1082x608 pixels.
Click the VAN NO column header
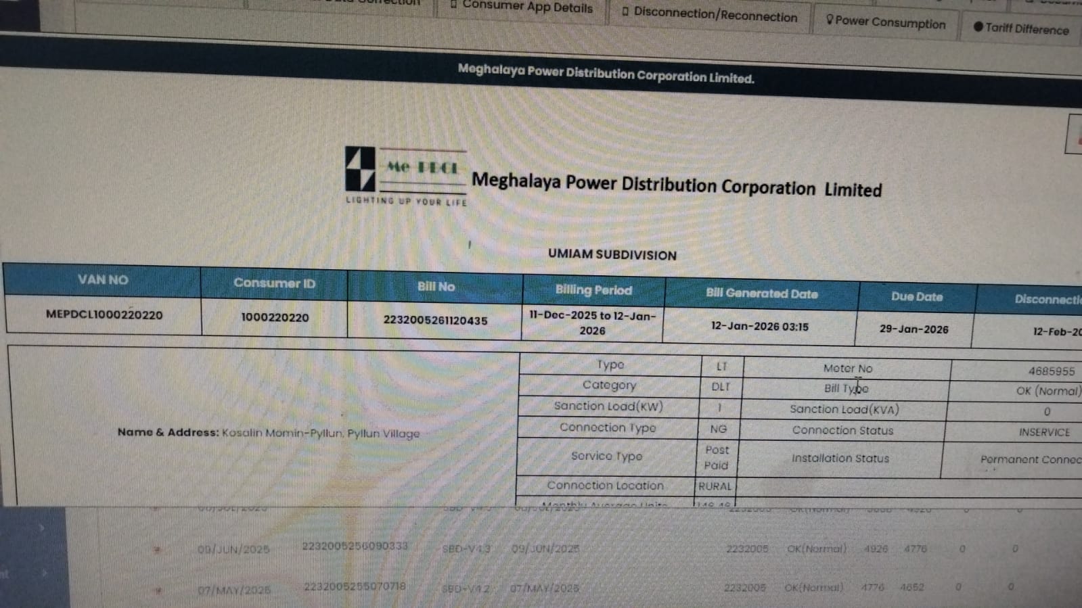[103, 280]
